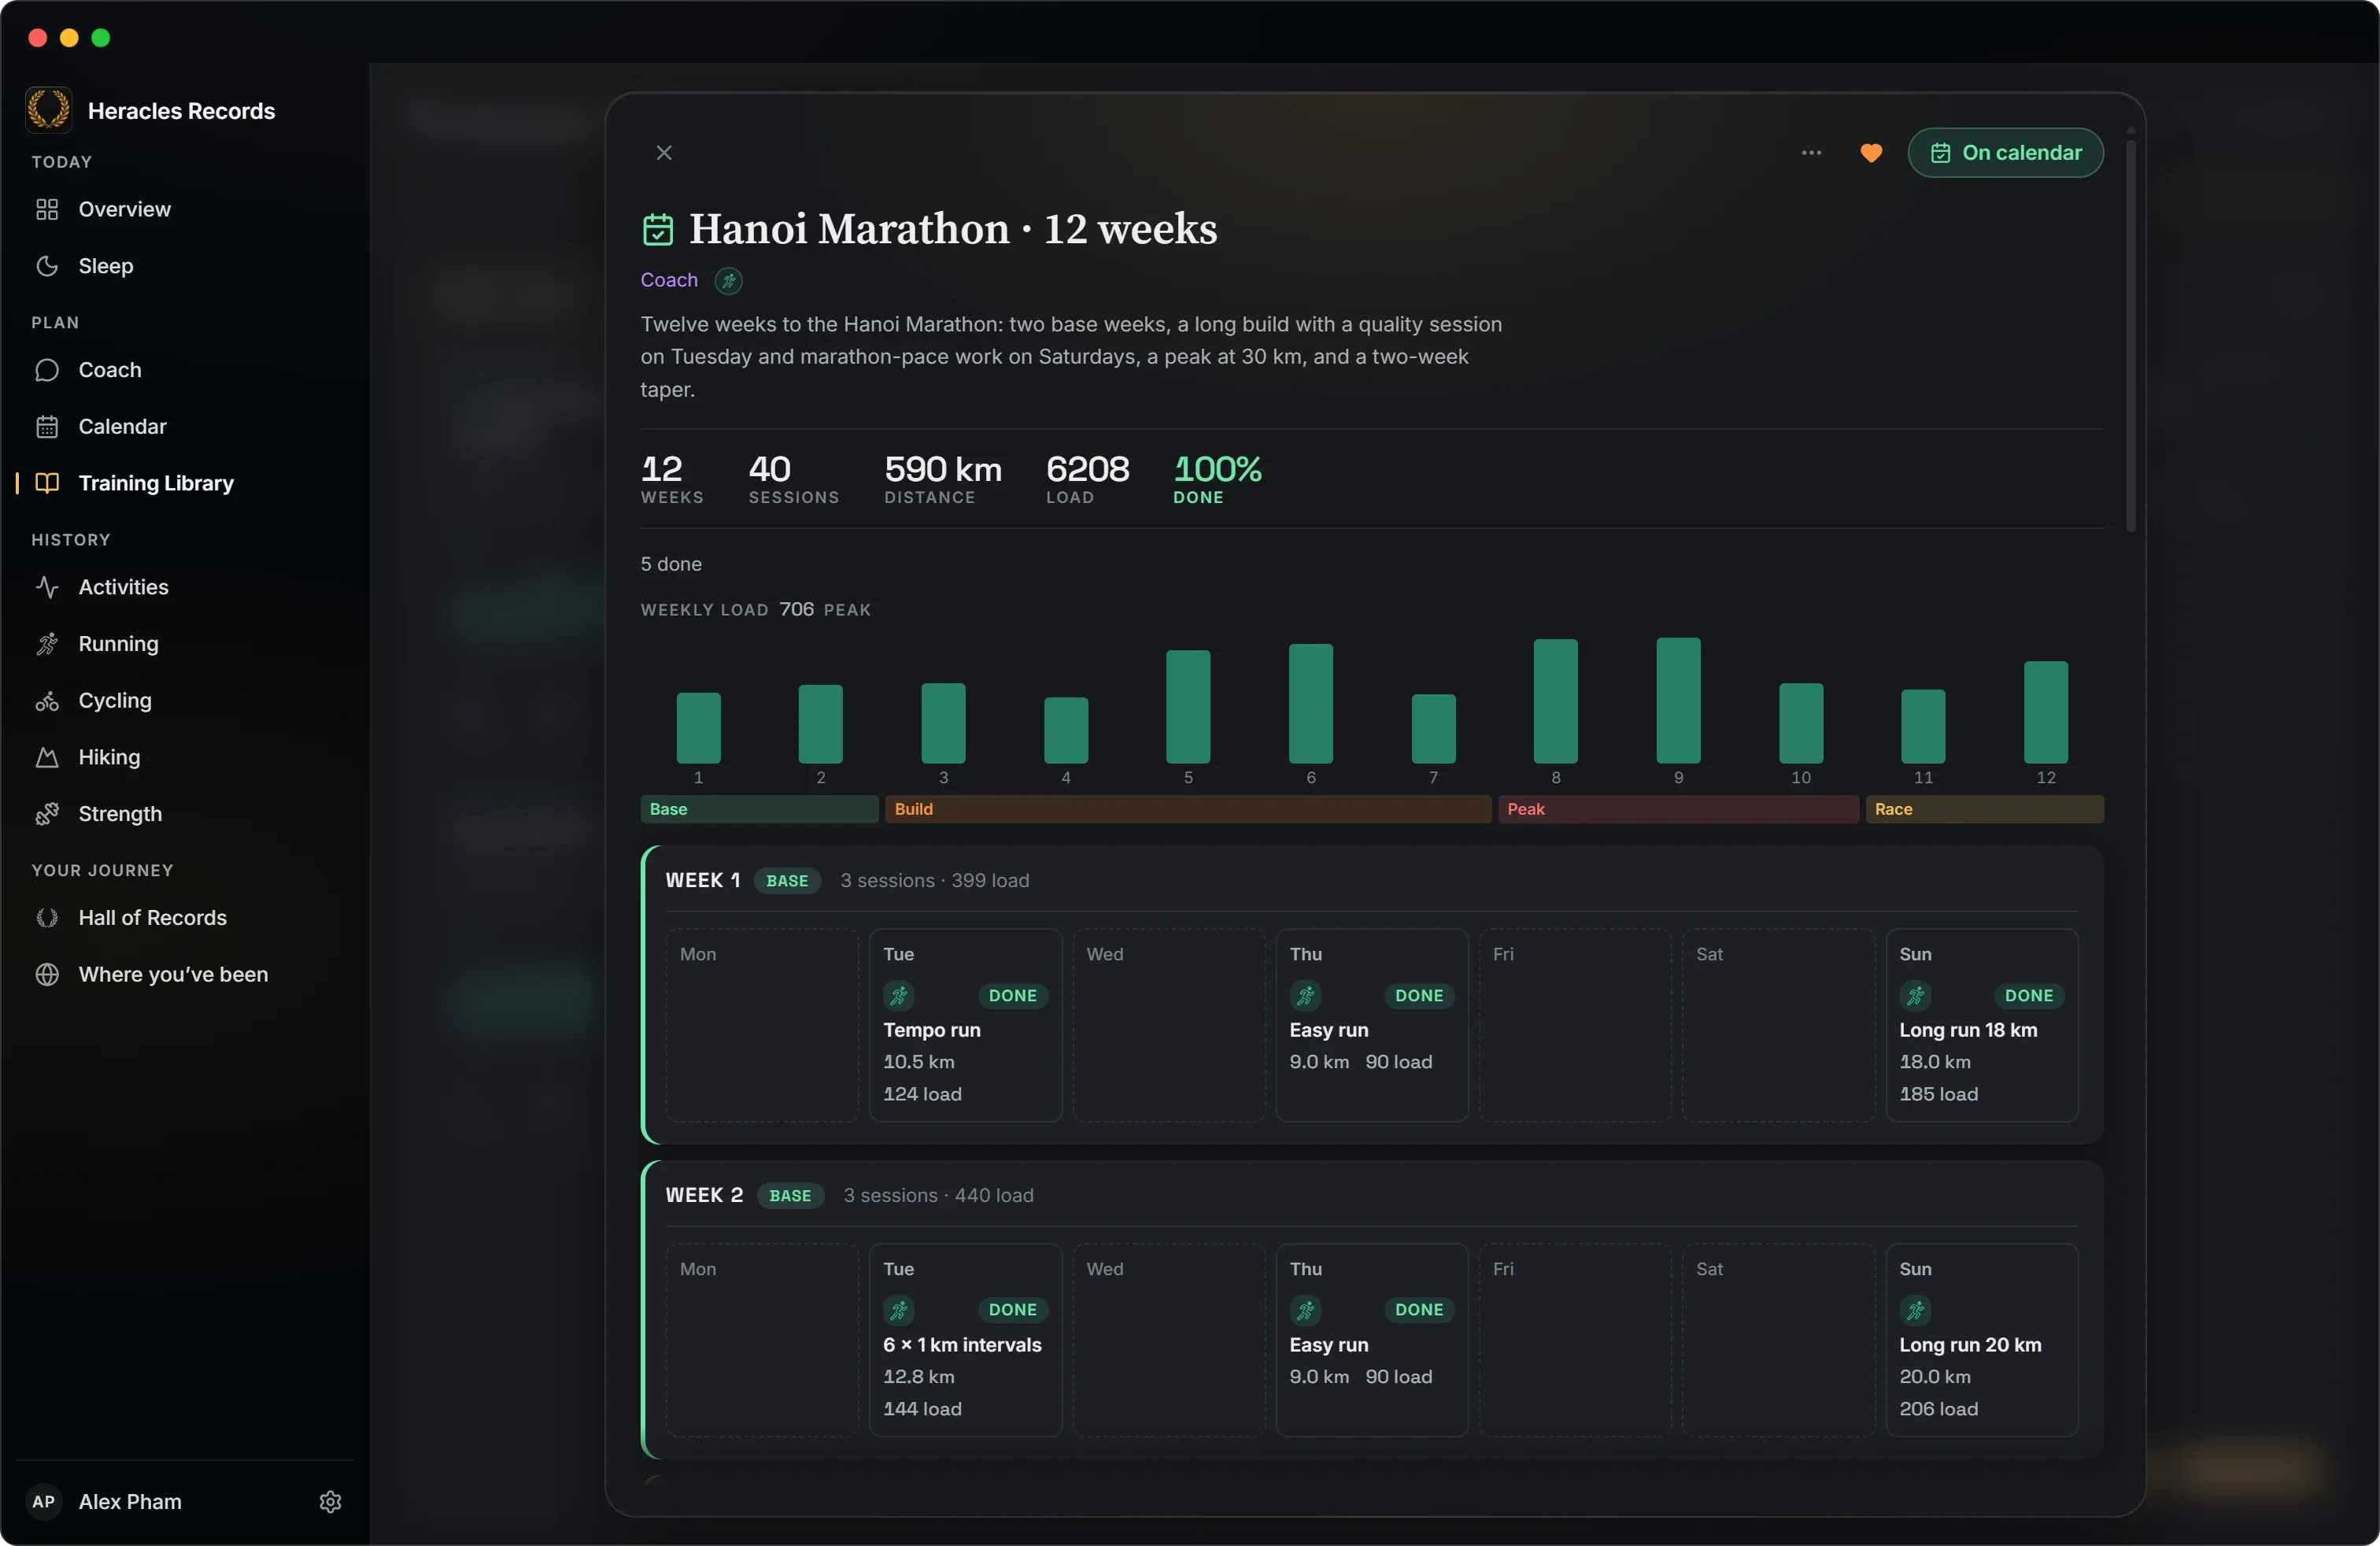Click the Heracles Records laurel logo
Viewport: 2380px width, 1546px height.
(48, 110)
